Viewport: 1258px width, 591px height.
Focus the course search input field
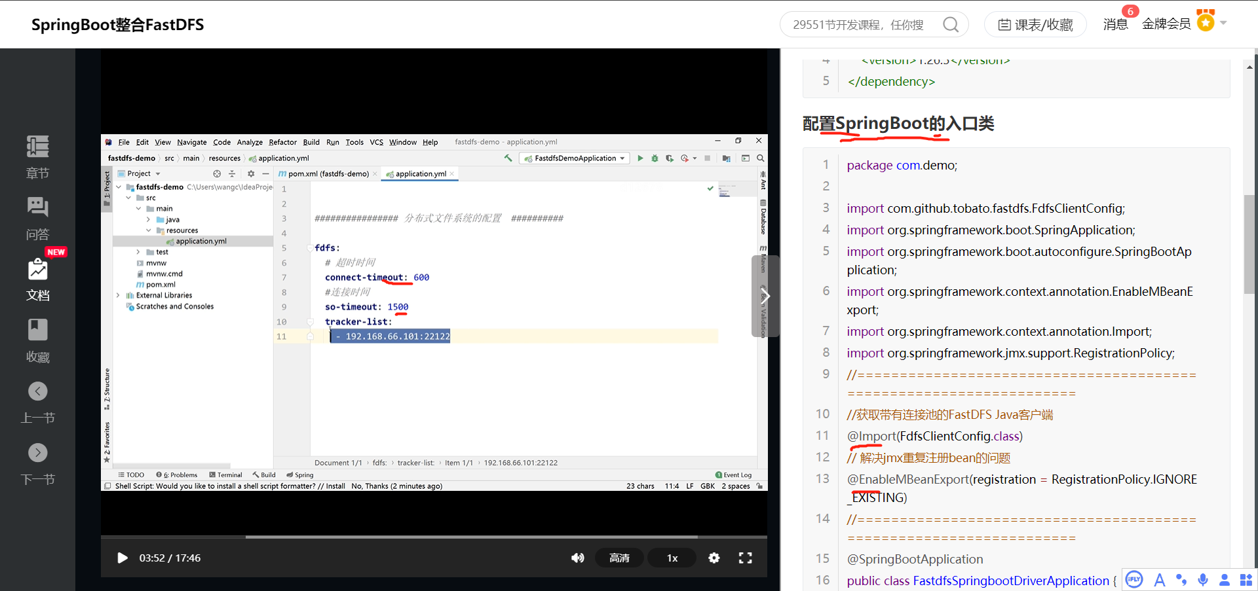pos(858,25)
